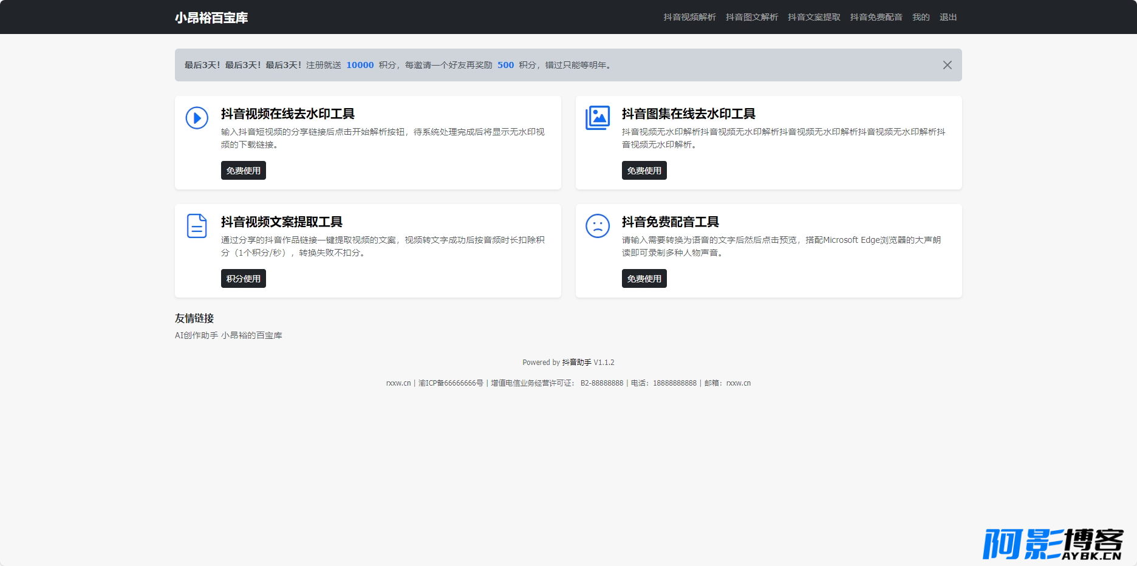The width and height of the screenshot is (1137, 566).
Task: Open 抖音免费配音 in the top navigation
Action: [x=876, y=17]
